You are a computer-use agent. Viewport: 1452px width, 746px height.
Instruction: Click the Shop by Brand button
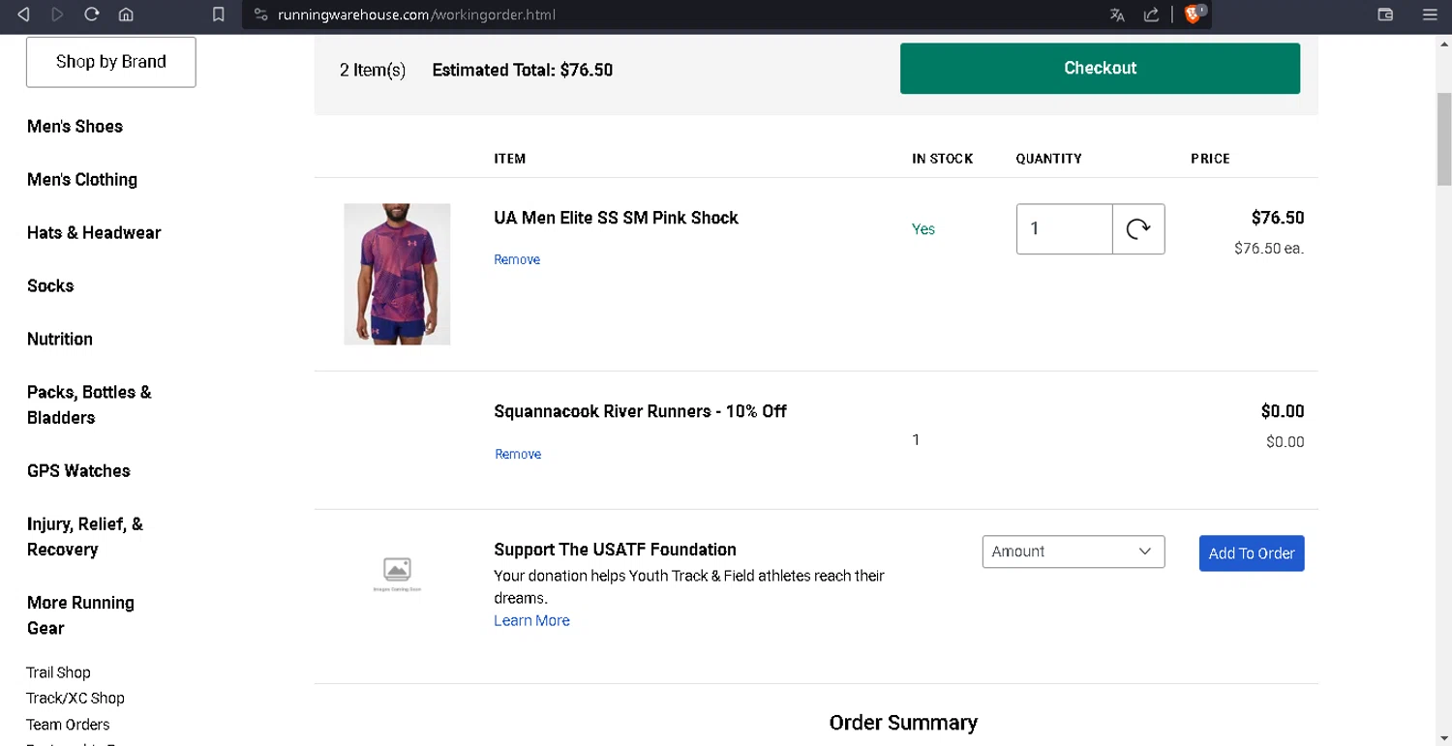click(x=111, y=62)
